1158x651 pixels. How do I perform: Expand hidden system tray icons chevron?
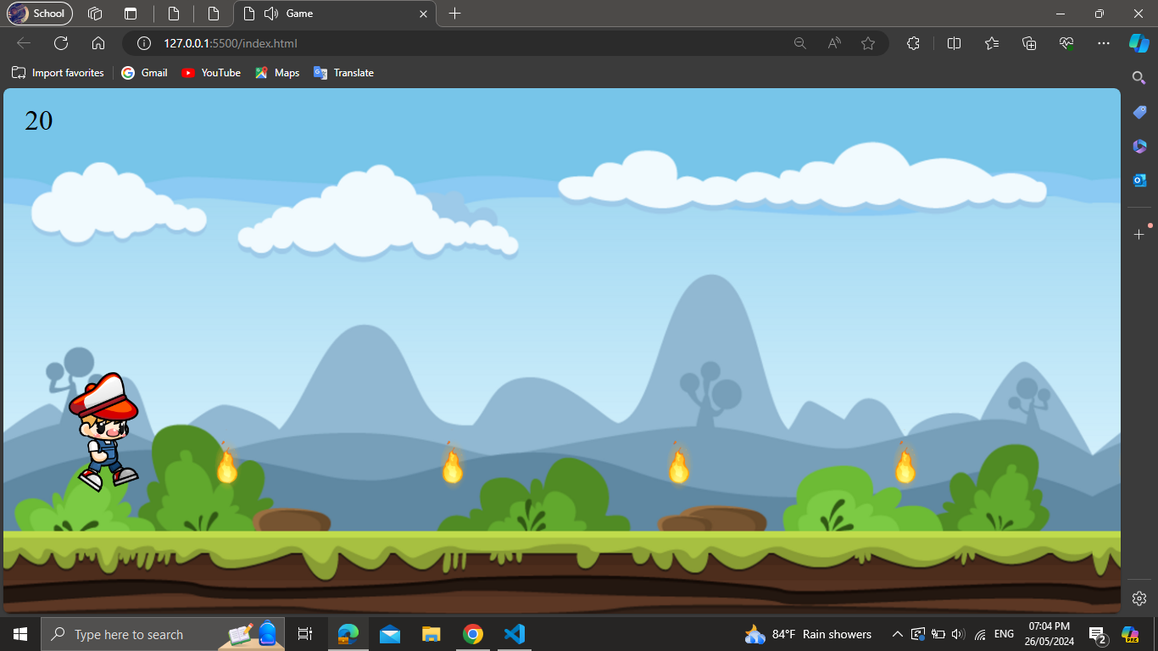point(898,634)
